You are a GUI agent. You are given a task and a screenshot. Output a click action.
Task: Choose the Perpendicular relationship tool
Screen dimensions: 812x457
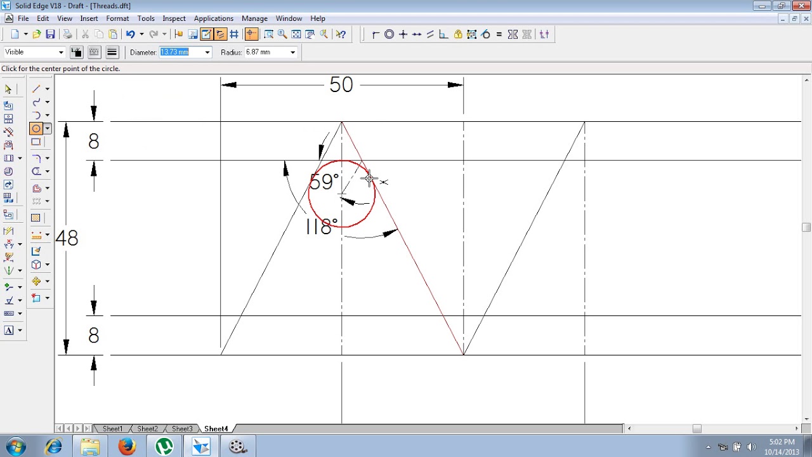pyautogui.click(x=443, y=34)
